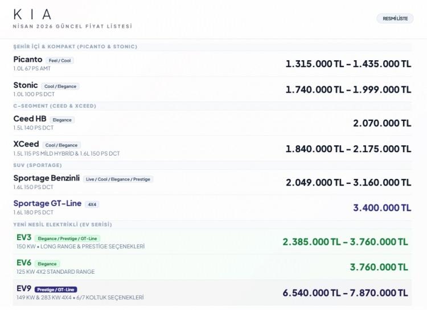Open the Sportage Benzinli entry

click(46, 178)
